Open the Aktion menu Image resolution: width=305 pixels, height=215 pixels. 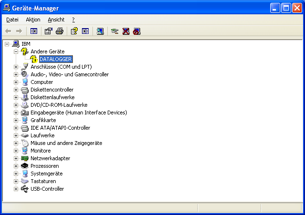33,20
